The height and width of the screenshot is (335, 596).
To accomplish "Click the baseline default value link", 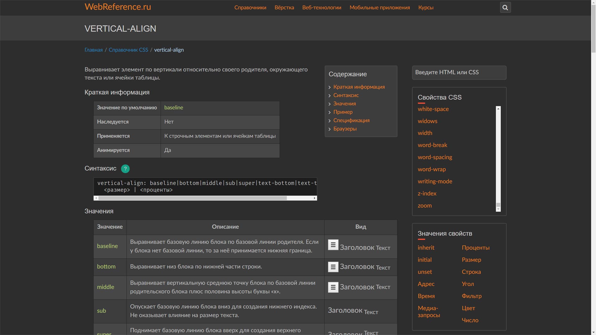I will pos(174,108).
